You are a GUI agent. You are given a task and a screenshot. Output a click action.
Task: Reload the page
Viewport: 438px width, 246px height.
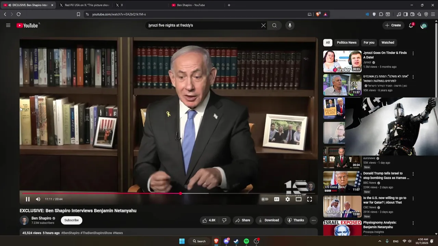18,14
